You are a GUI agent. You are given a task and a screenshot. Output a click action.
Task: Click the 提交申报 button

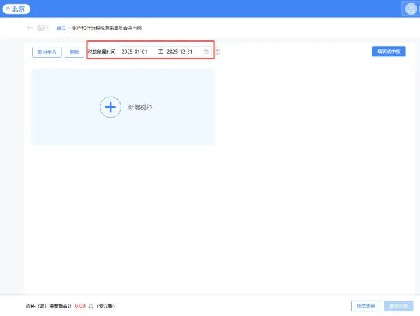(x=398, y=306)
